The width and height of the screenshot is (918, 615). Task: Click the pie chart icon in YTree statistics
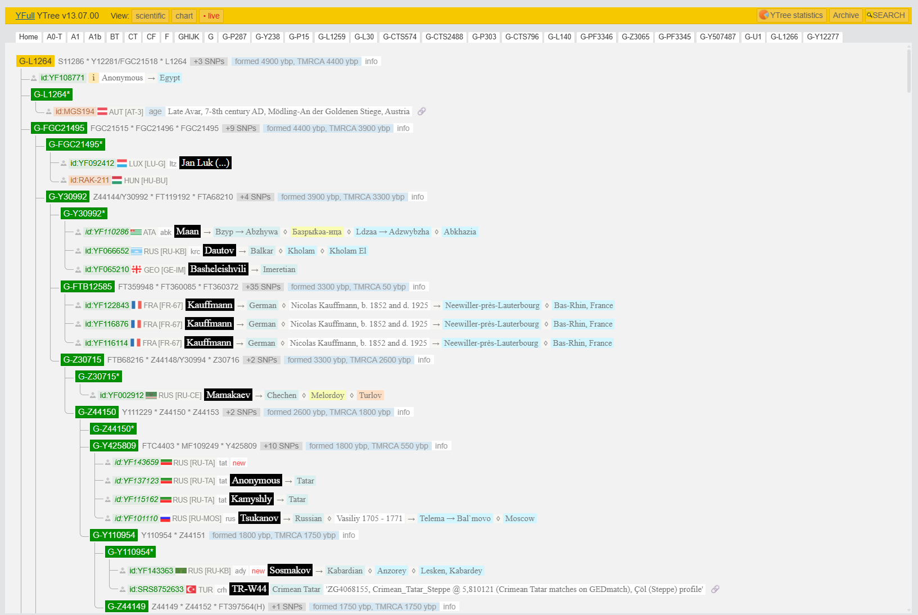(x=763, y=15)
